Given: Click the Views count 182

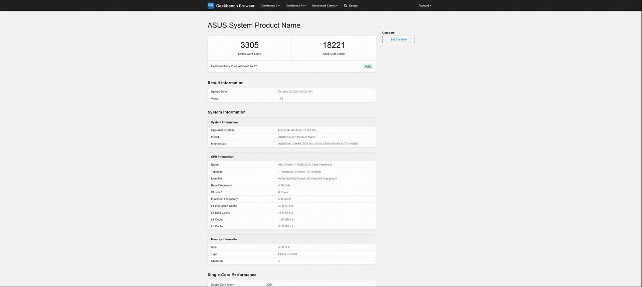Looking at the screenshot, I should [x=280, y=98].
